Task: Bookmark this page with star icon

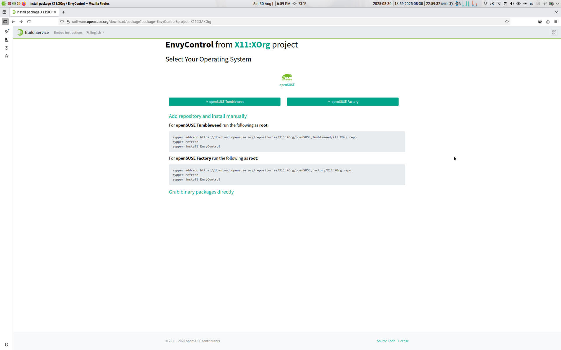Action: click(507, 22)
